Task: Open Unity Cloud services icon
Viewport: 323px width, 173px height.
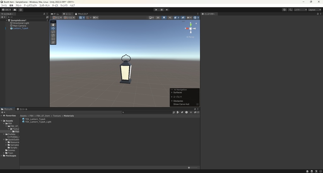Action: [15, 10]
